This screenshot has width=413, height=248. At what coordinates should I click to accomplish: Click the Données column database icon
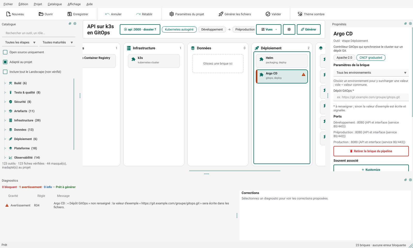pyautogui.click(x=193, y=48)
